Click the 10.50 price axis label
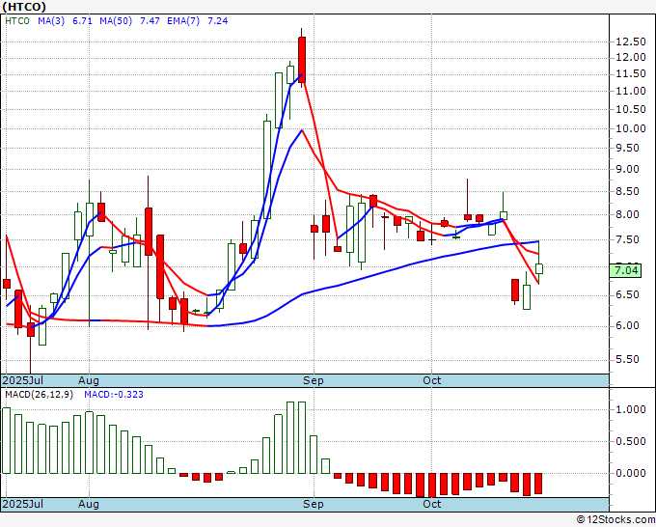This screenshot has width=656, height=527. pos(631,110)
